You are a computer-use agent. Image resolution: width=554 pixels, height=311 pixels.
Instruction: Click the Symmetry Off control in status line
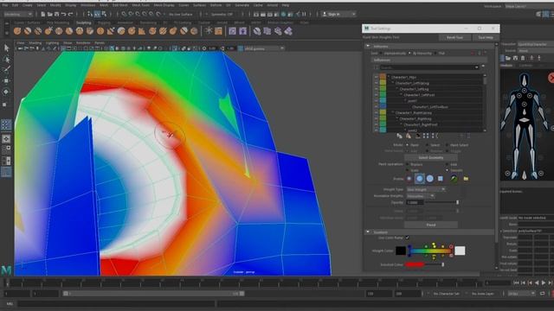(x=222, y=14)
